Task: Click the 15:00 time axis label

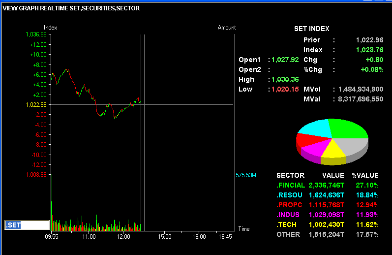Action: (x=164, y=237)
